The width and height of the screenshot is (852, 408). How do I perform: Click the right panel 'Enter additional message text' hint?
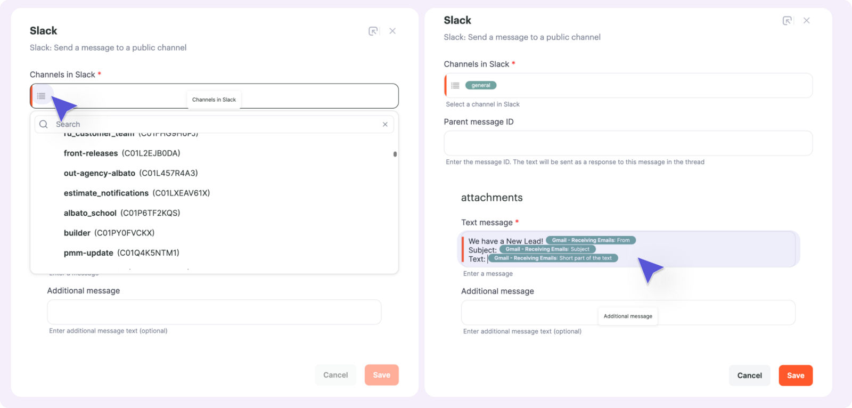tap(522, 331)
